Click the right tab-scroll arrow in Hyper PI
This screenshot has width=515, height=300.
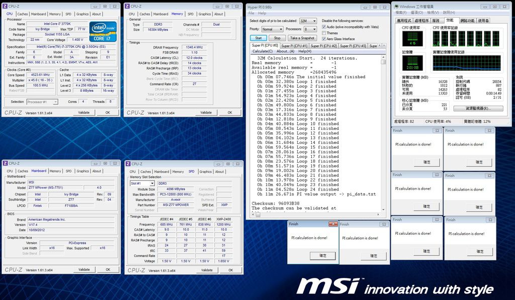[x=384, y=46]
